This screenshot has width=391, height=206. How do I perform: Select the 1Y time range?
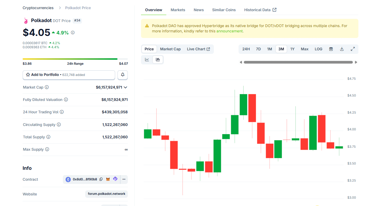292,49
